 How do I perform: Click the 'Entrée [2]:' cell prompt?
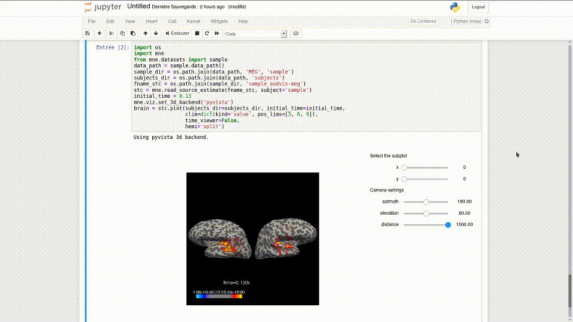[113, 48]
